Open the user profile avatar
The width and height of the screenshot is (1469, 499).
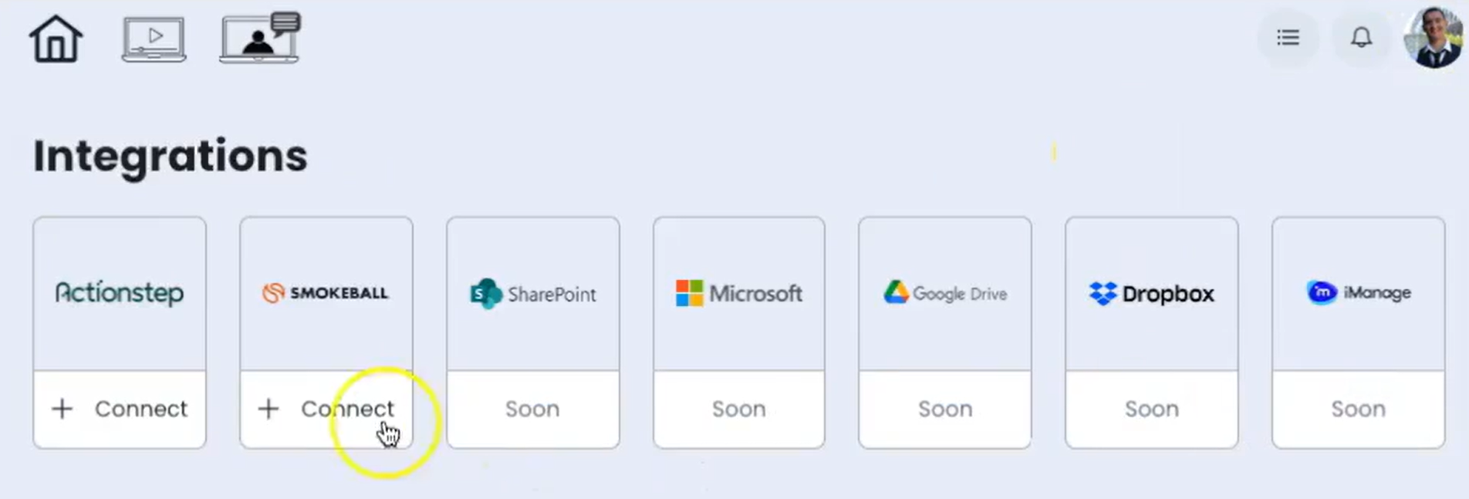[1434, 37]
